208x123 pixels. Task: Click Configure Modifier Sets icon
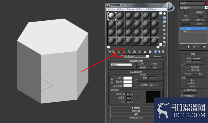[x=204, y=46]
